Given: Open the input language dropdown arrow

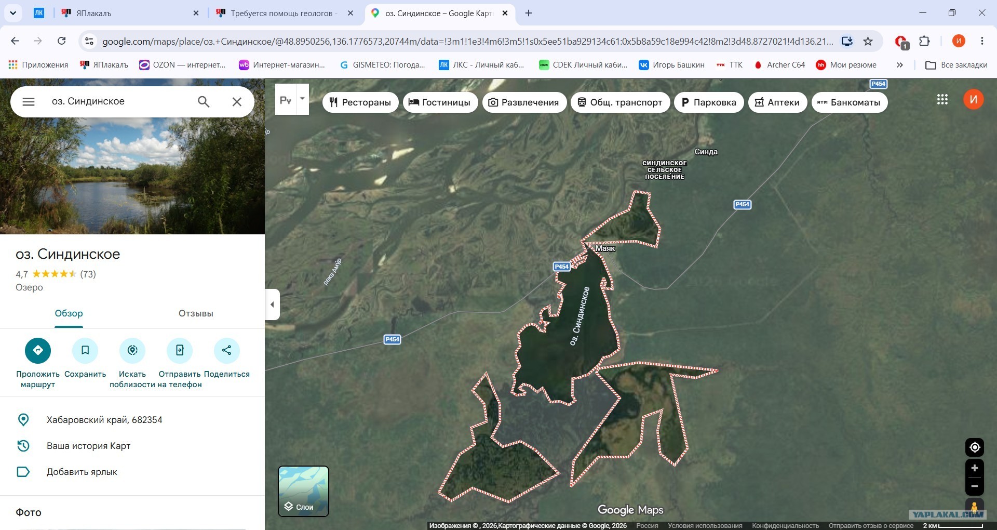Looking at the screenshot, I should (x=302, y=99).
